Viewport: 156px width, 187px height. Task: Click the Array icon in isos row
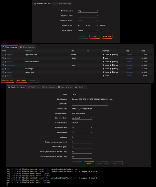click(x=113, y=69)
